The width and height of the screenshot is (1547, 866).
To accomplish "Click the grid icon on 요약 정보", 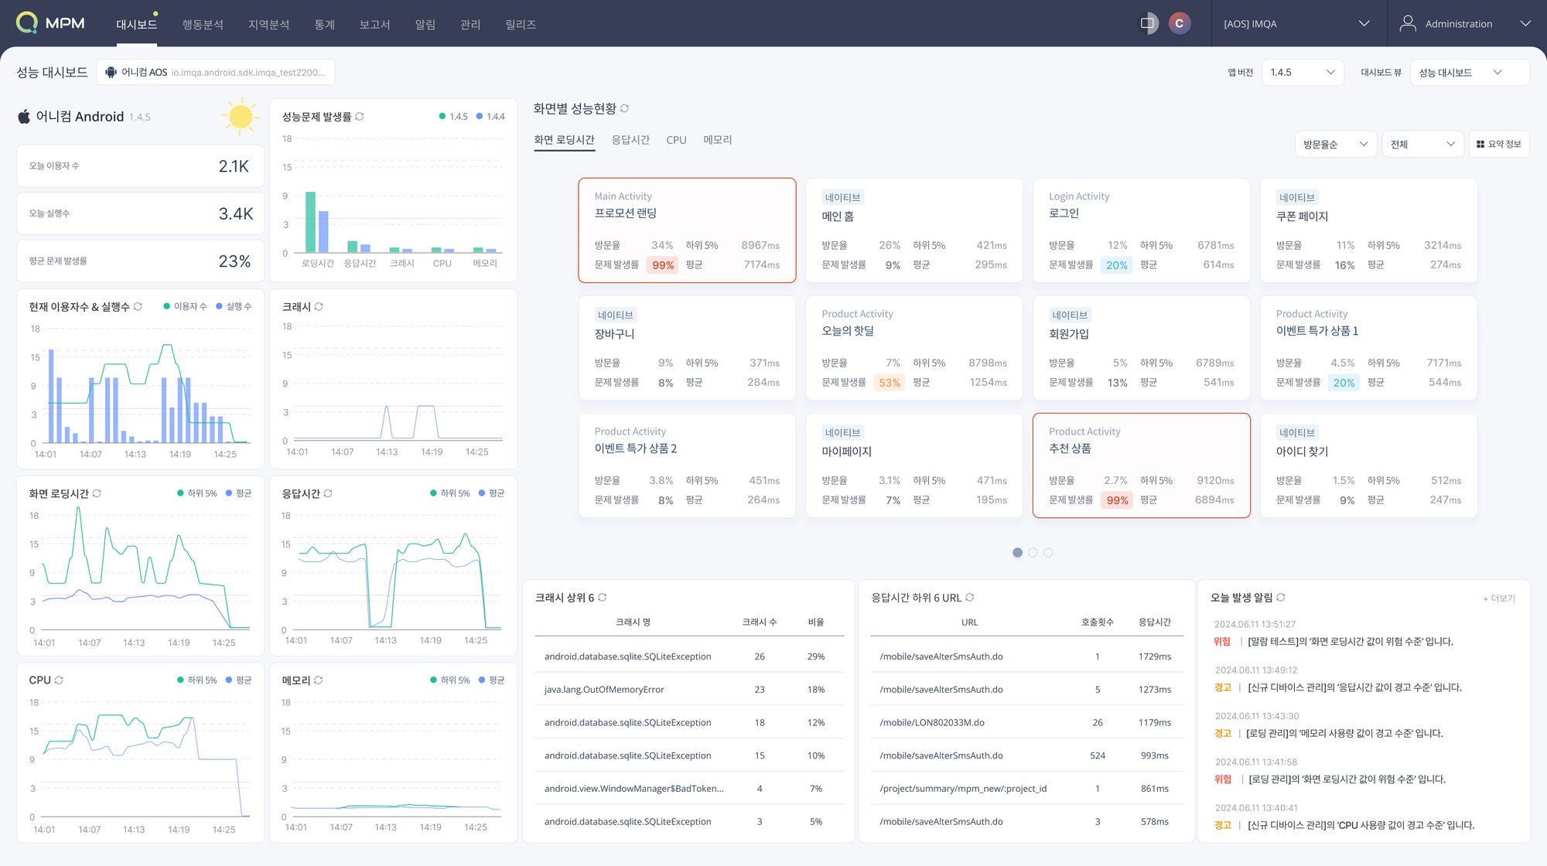I will [1480, 145].
